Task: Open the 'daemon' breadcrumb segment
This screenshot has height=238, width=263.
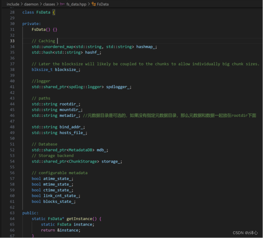Action: (x=31, y=4)
